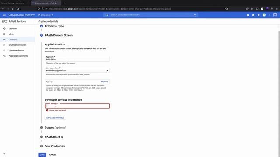Expand the Your Credentials step
Screen dimensions: 280x157
[55, 146]
